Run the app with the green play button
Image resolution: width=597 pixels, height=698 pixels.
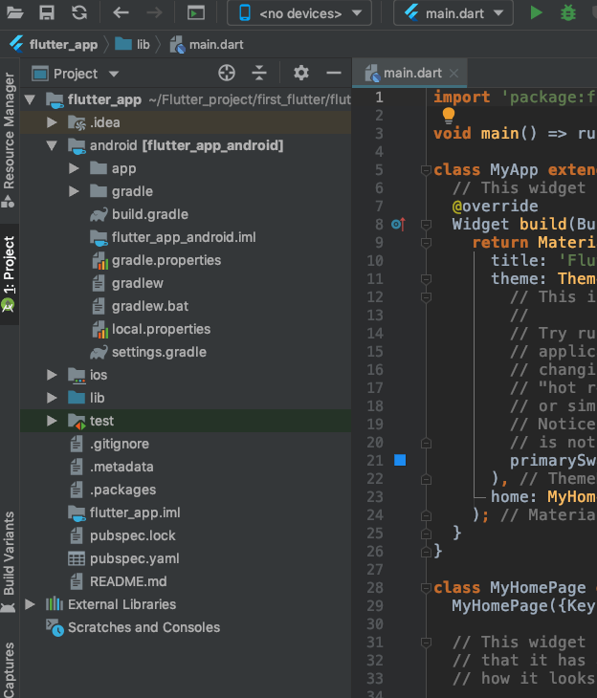point(537,13)
